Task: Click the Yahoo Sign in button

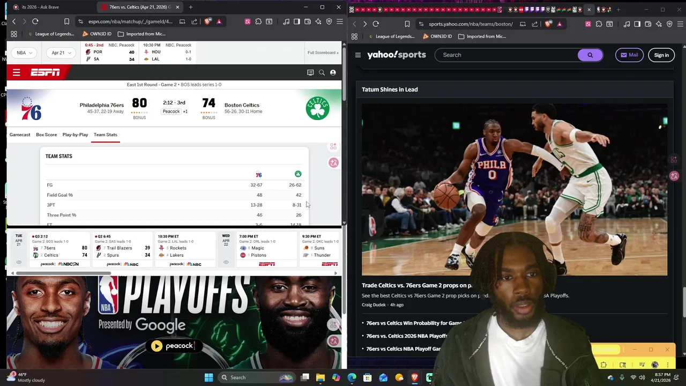Action: pyautogui.click(x=661, y=55)
